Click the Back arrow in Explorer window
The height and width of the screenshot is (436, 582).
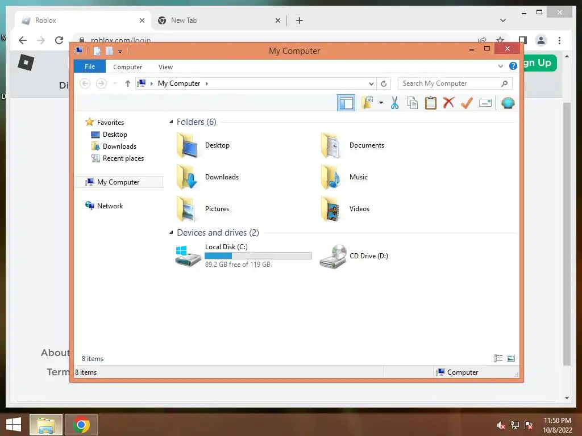pos(85,83)
